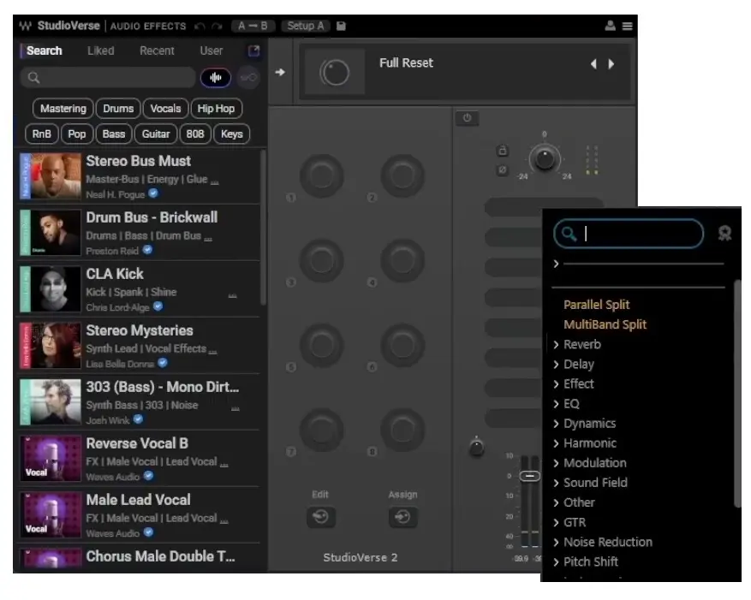Click the redo arrow in header

[217, 27]
